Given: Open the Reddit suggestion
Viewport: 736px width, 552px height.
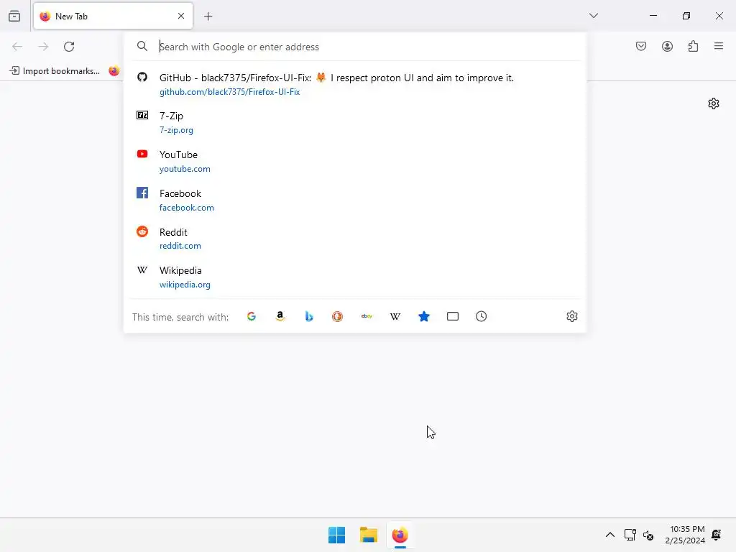Looking at the screenshot, I should pos(355,239).
